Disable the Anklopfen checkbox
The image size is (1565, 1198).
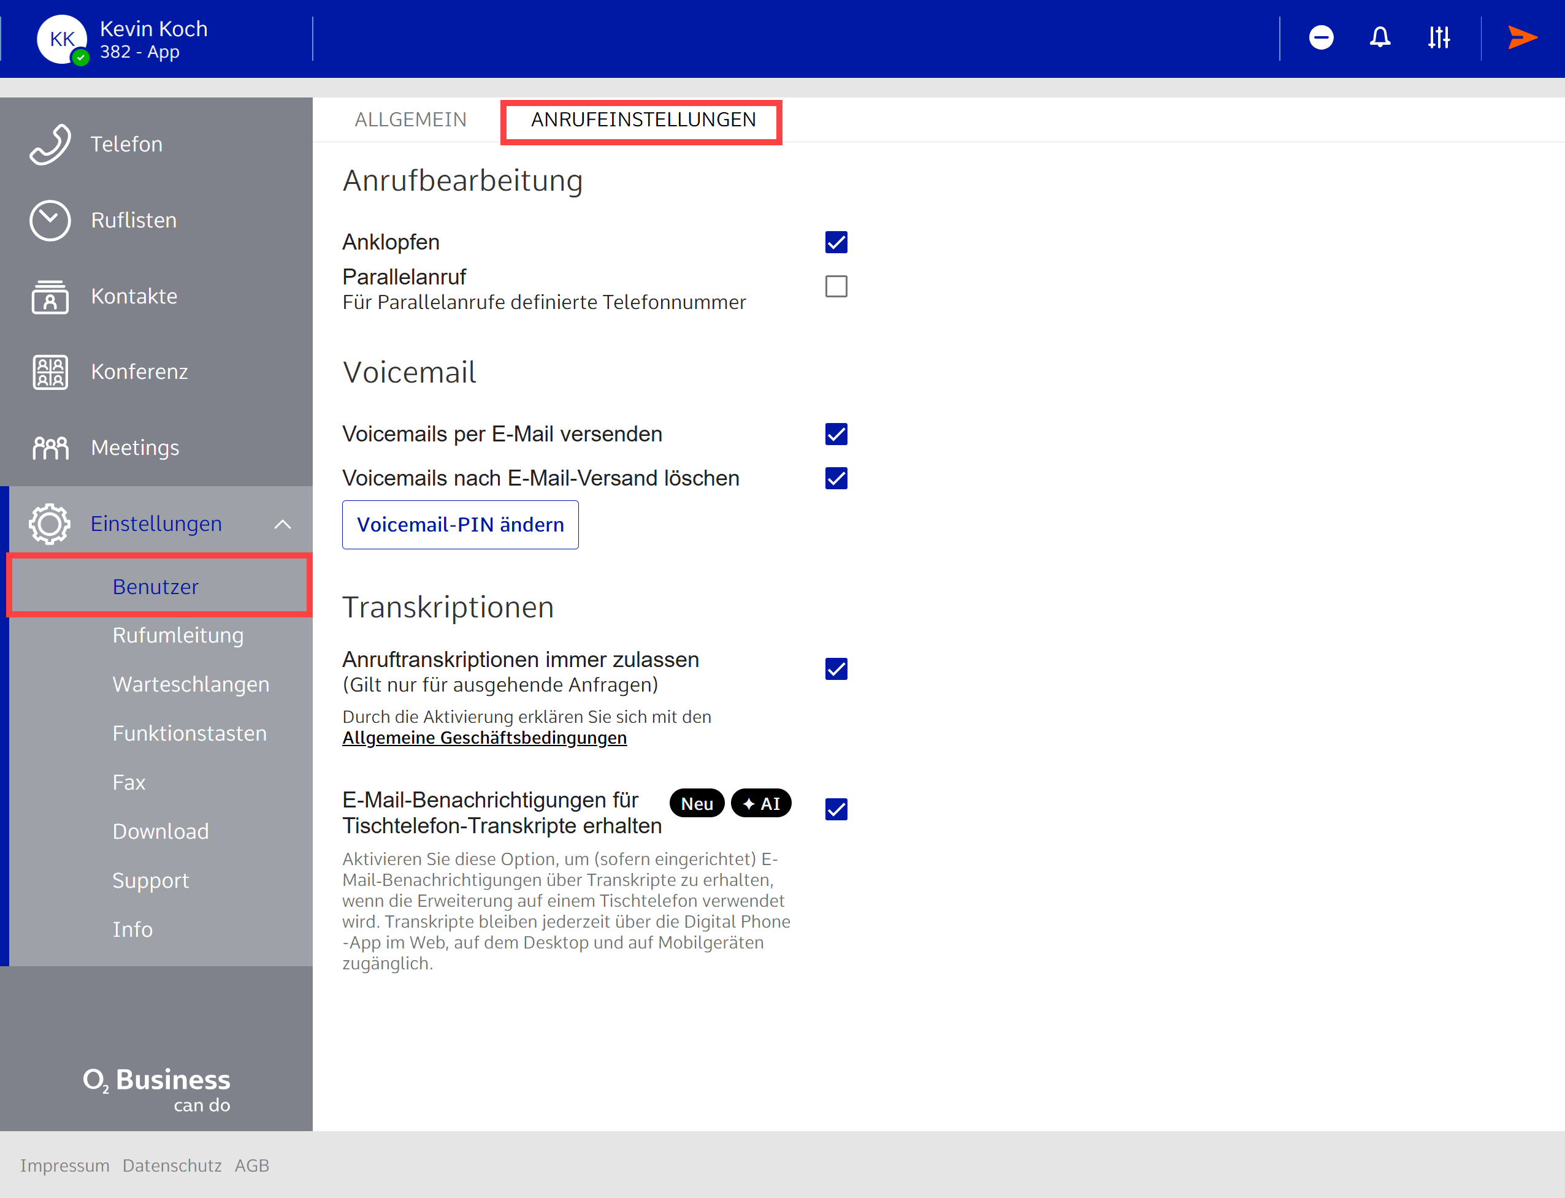[836, 242]
